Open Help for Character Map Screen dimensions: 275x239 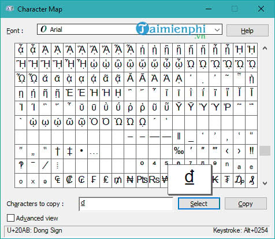247,31
